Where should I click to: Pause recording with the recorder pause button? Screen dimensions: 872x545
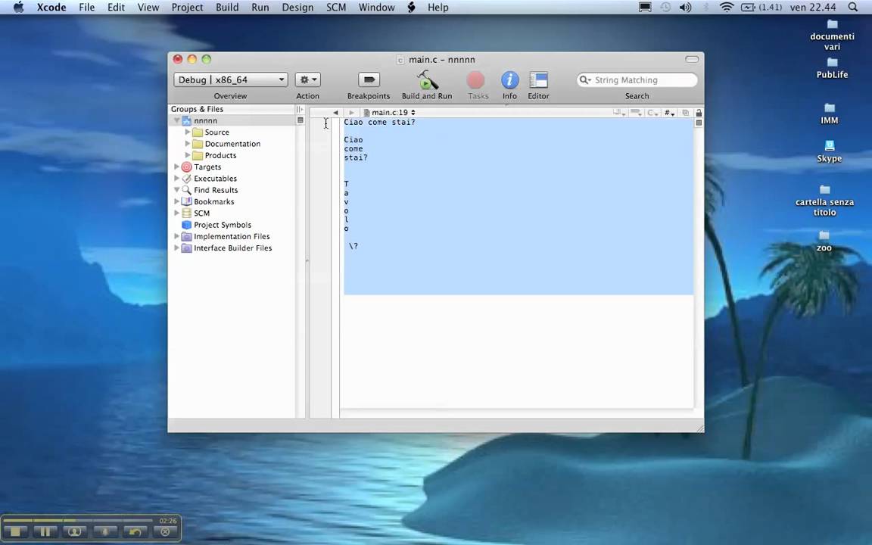[45, 531]
